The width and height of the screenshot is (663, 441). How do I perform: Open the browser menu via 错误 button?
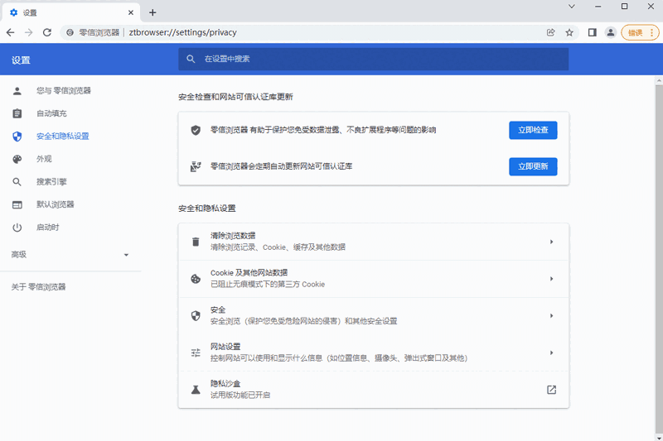point(640,32)
